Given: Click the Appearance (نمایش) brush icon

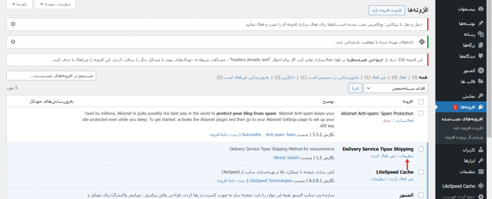Looking at the screenshot, I should point(480,96).
